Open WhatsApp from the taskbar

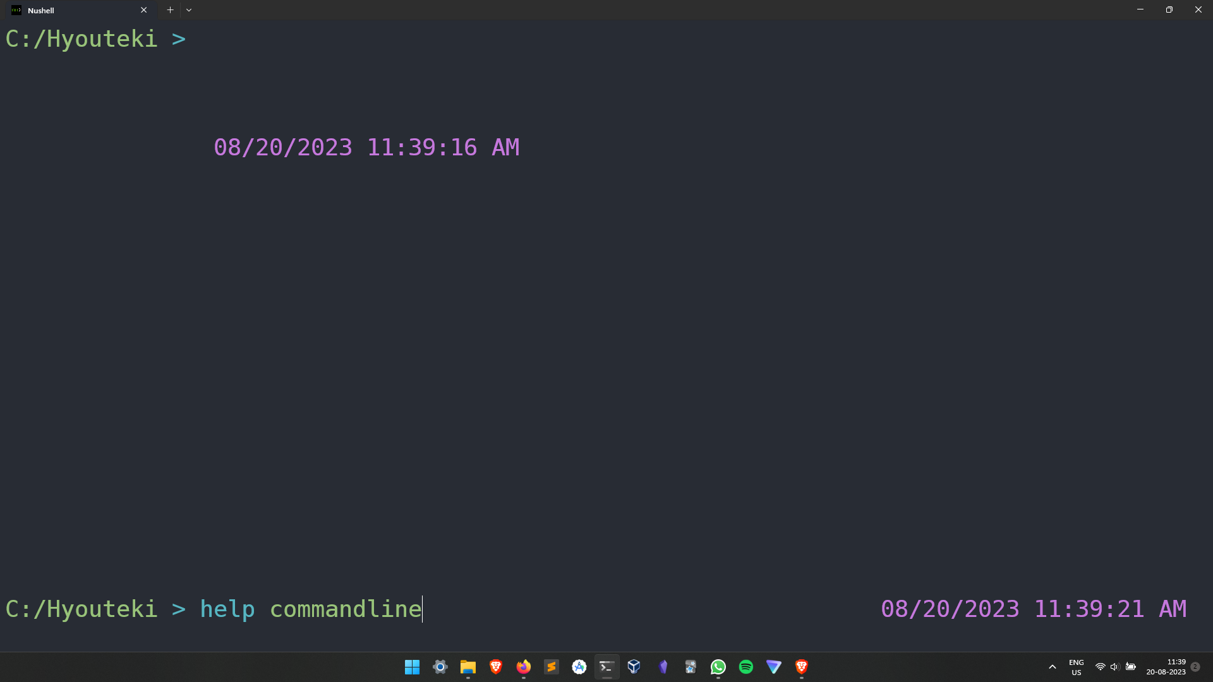[718, 667]
